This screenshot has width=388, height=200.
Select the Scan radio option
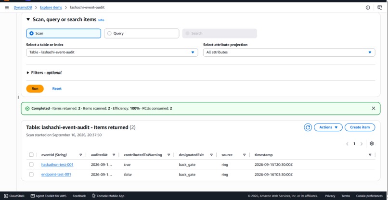64,33
